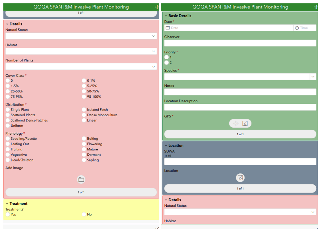Viewport: 322px width, 233px height.
Task: Click the clock icon in the Time field
Action: (x=297, y=28)
